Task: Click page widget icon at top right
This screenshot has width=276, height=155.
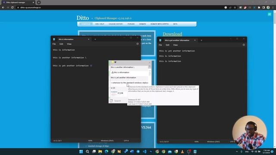Action: point(270,14)
